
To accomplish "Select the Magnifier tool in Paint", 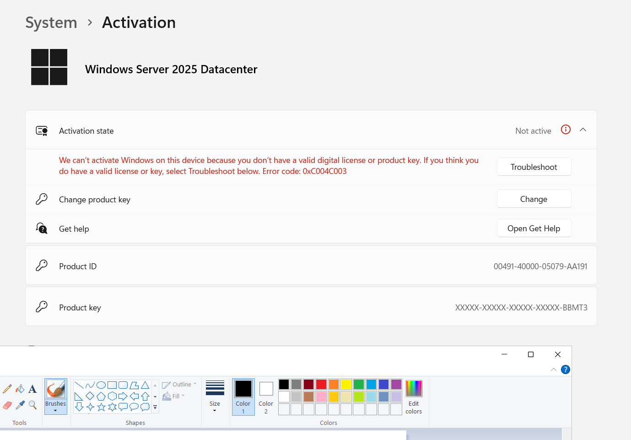I will [32, 405].
